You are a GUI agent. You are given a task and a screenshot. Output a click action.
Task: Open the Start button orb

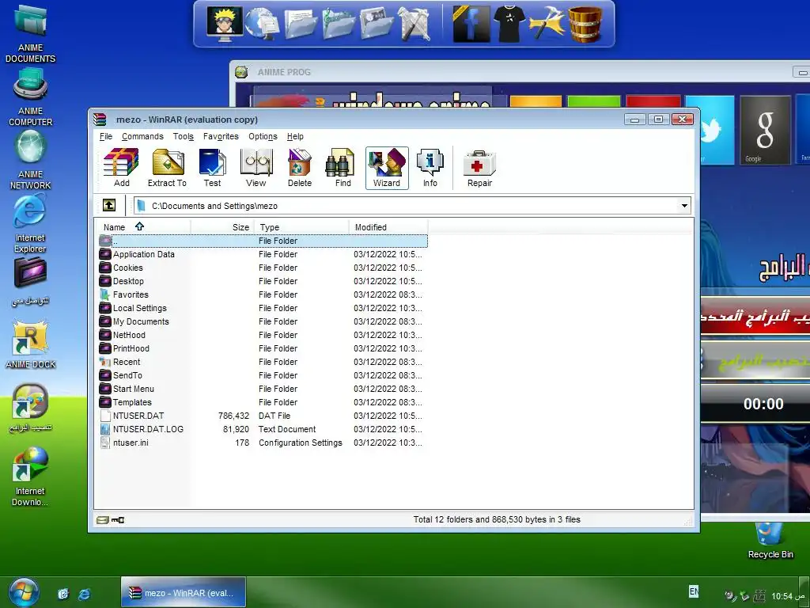[x=23, y=592]
